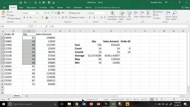The width and height of the screenshot is (190, 107).
Task: Switch to Page Layout view icon
Action: [x=157, y=99]
